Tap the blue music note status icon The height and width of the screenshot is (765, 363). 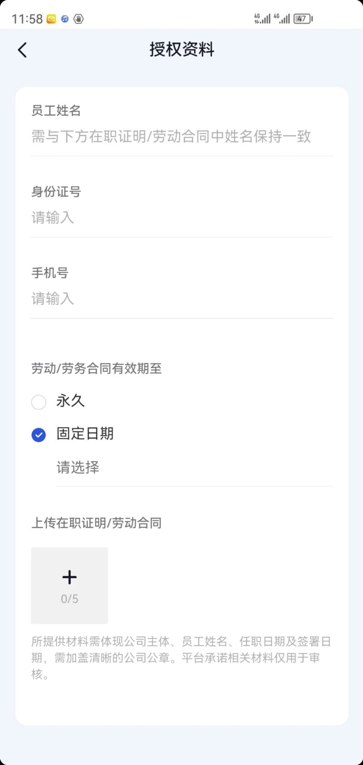coord(65,19)
